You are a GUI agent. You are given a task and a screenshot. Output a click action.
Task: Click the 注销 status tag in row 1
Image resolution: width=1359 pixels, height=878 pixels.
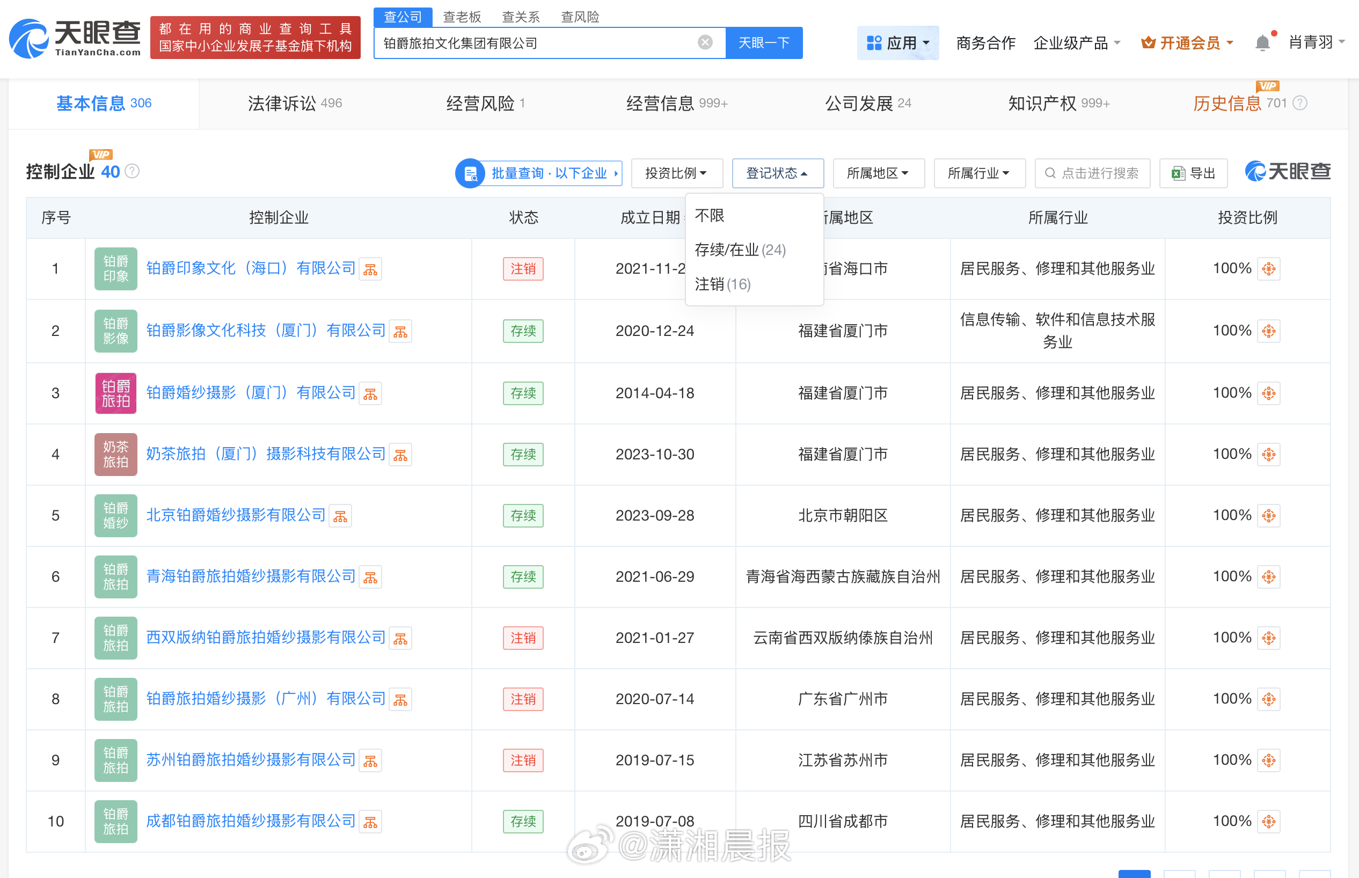point(523,269)
